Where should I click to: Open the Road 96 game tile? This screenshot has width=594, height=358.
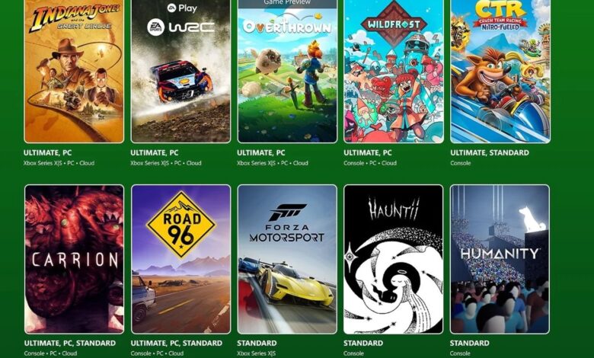pyautogui.click(x=180, y=259)
